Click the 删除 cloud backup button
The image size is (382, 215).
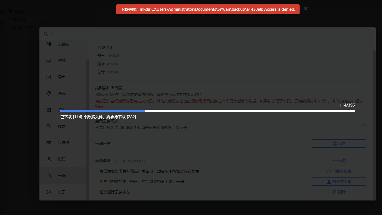[339, 192]
